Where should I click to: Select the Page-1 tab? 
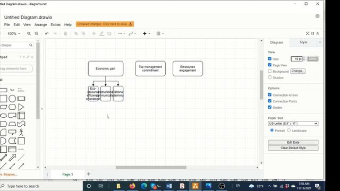coord(67,175)
